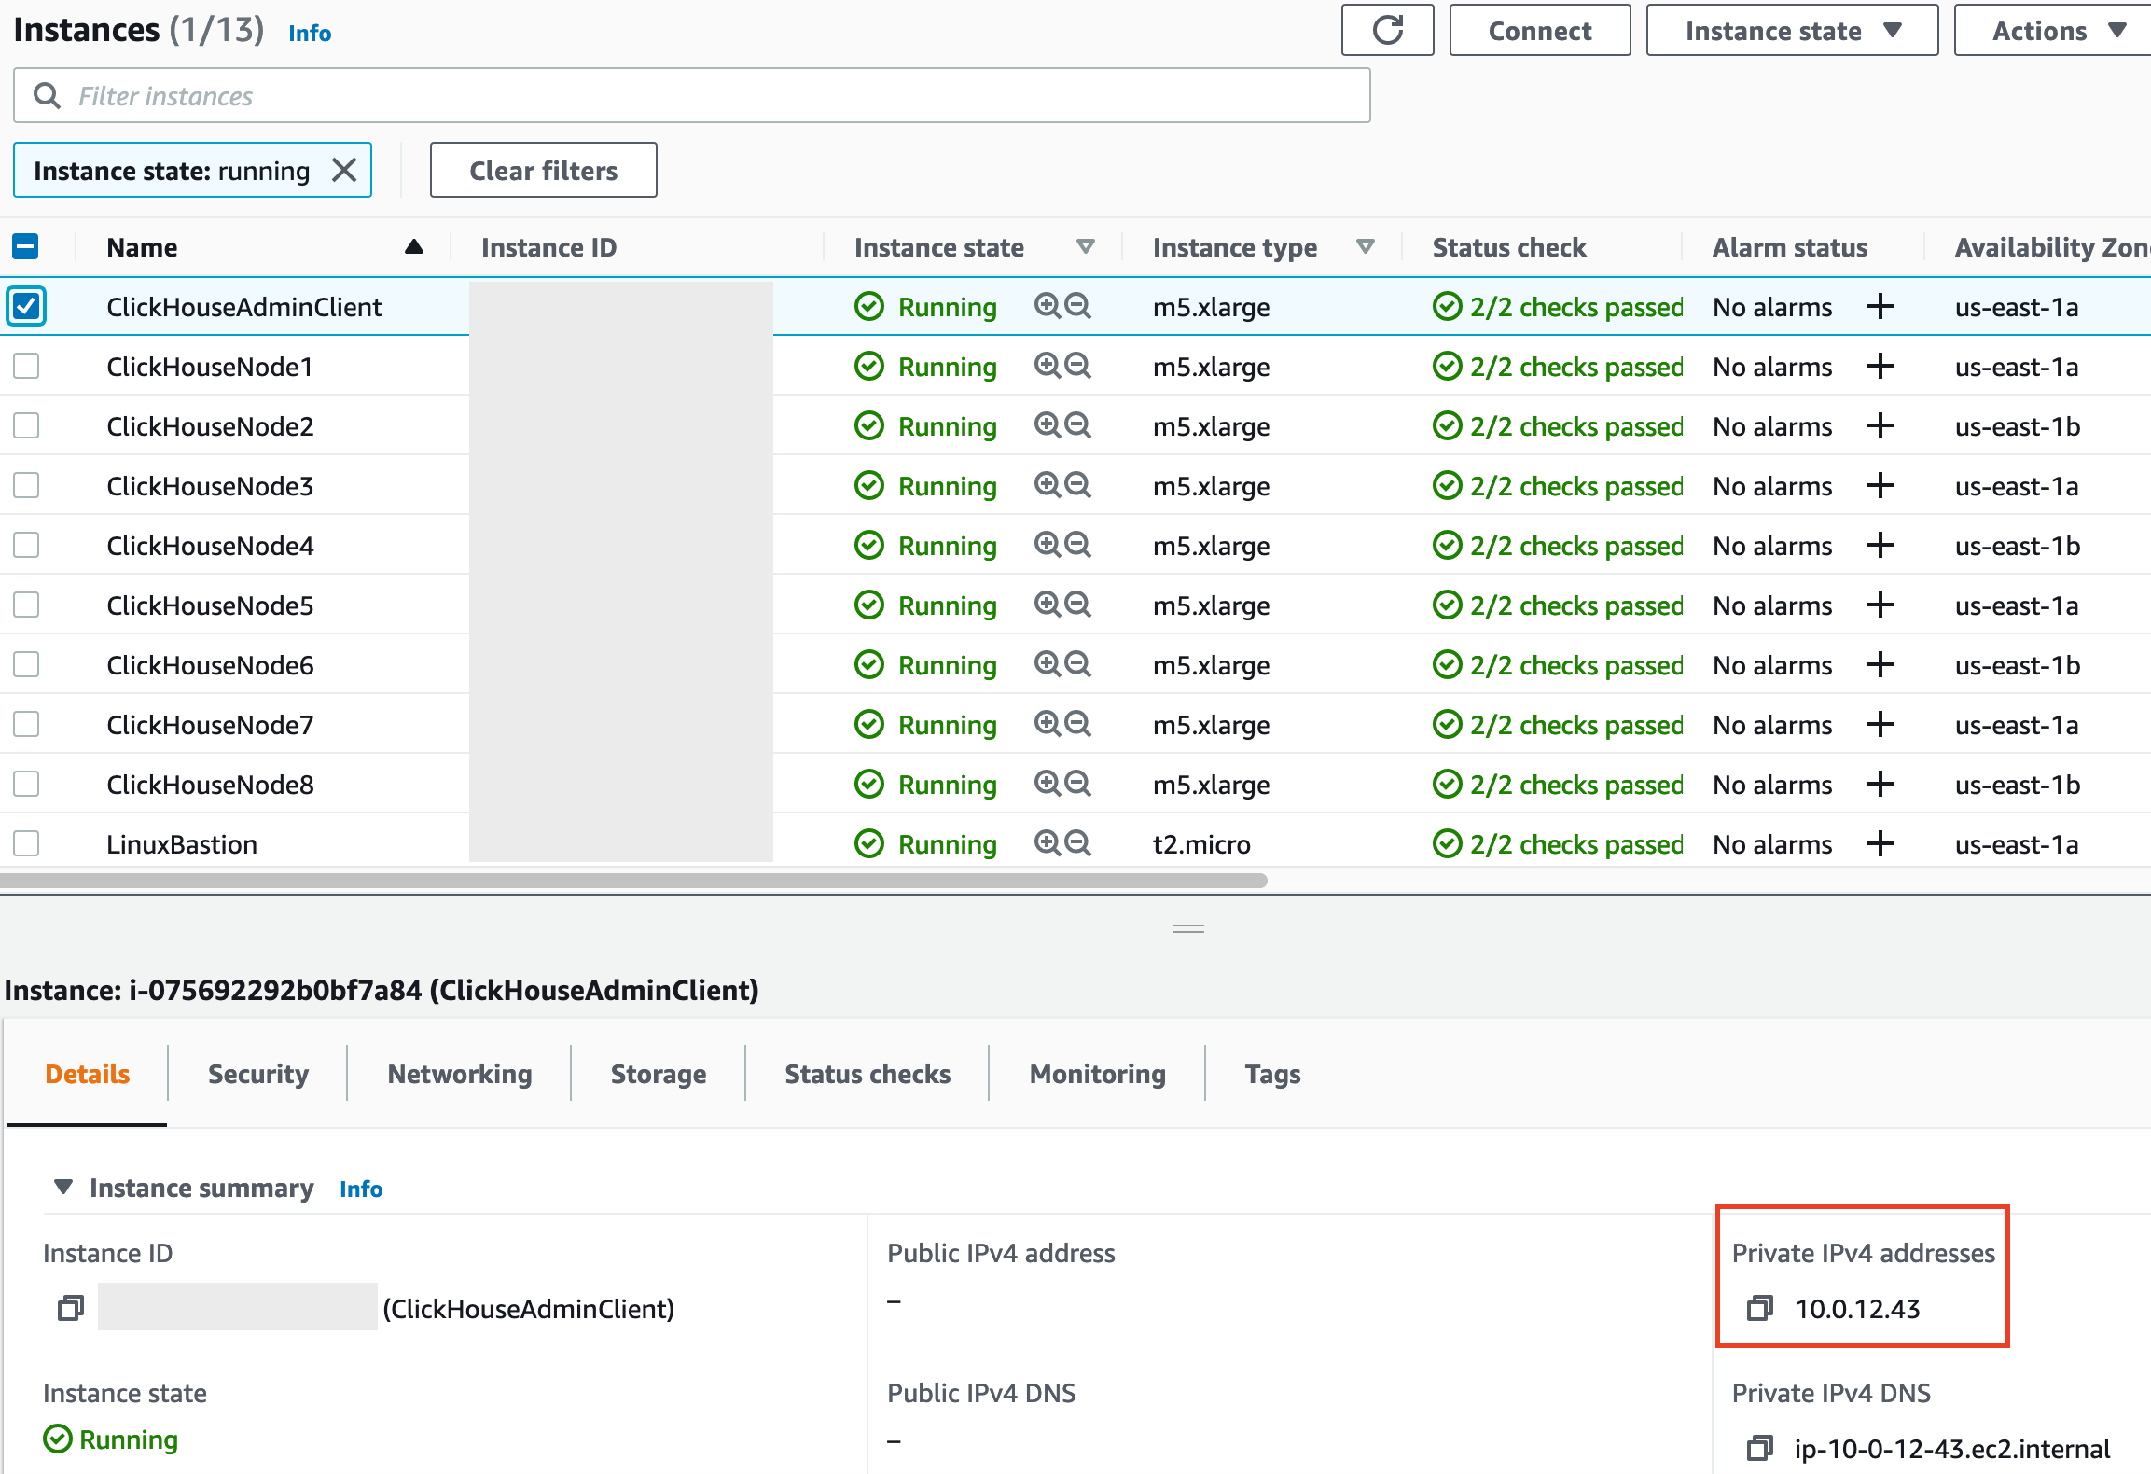Click zoom-out state icon for ClickHouseNode8

[x=1078, y=784]
